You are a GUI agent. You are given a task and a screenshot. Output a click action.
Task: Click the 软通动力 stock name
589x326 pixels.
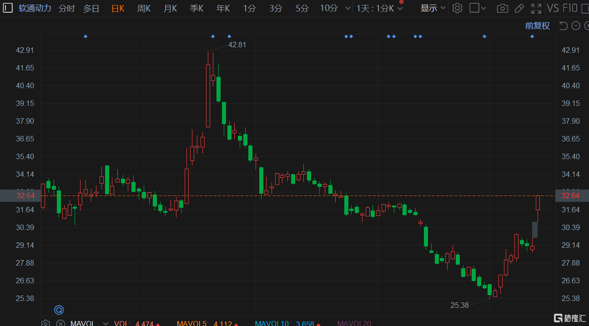(35, 8)
